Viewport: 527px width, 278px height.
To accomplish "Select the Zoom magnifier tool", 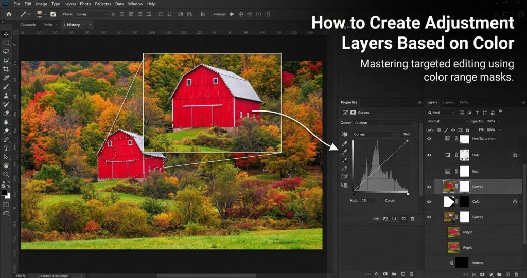I will tap(6, 174).
